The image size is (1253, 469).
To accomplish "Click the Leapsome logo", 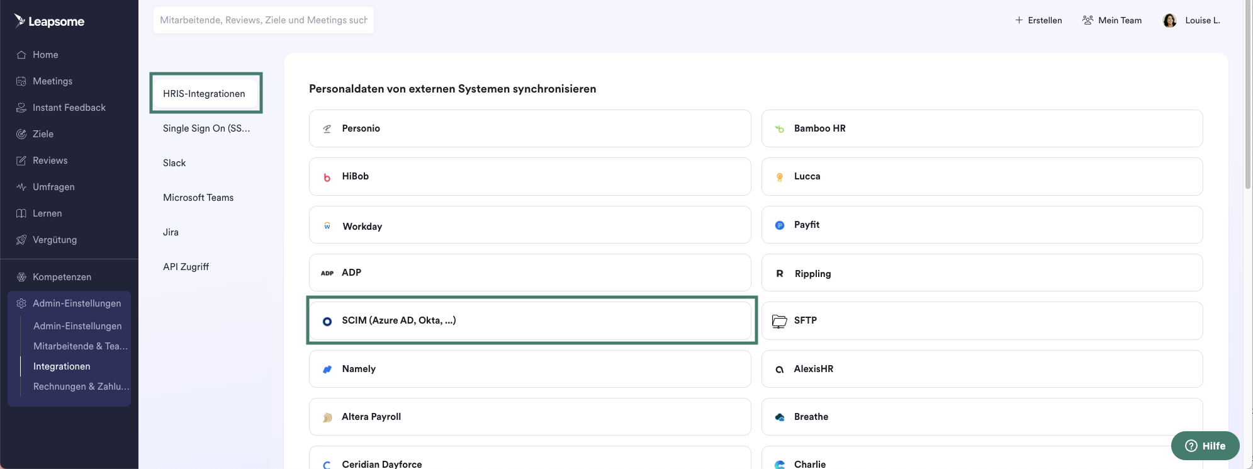I will click(x=49, y=21).
